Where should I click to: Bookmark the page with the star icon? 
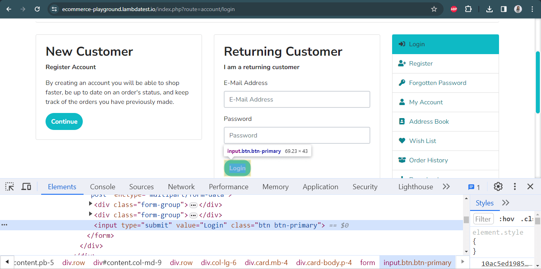point(434,9)
